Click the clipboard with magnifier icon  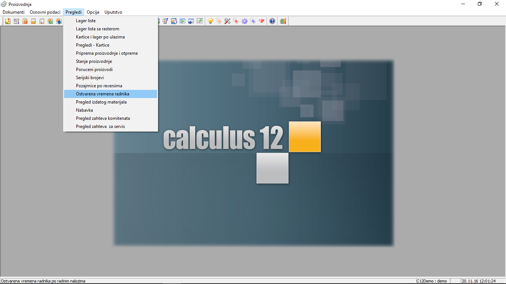[x=42, y=21]
